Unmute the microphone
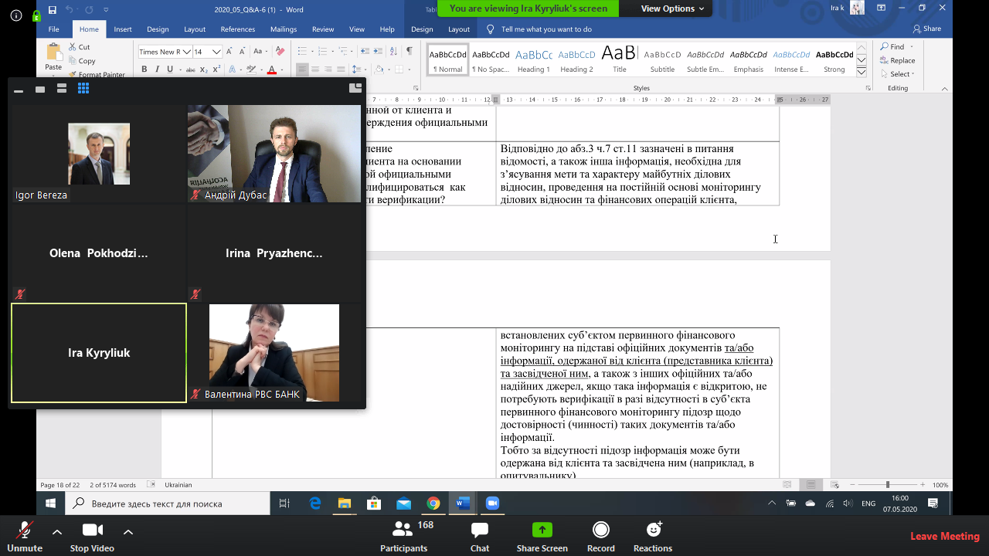 [x=25, y=534]
